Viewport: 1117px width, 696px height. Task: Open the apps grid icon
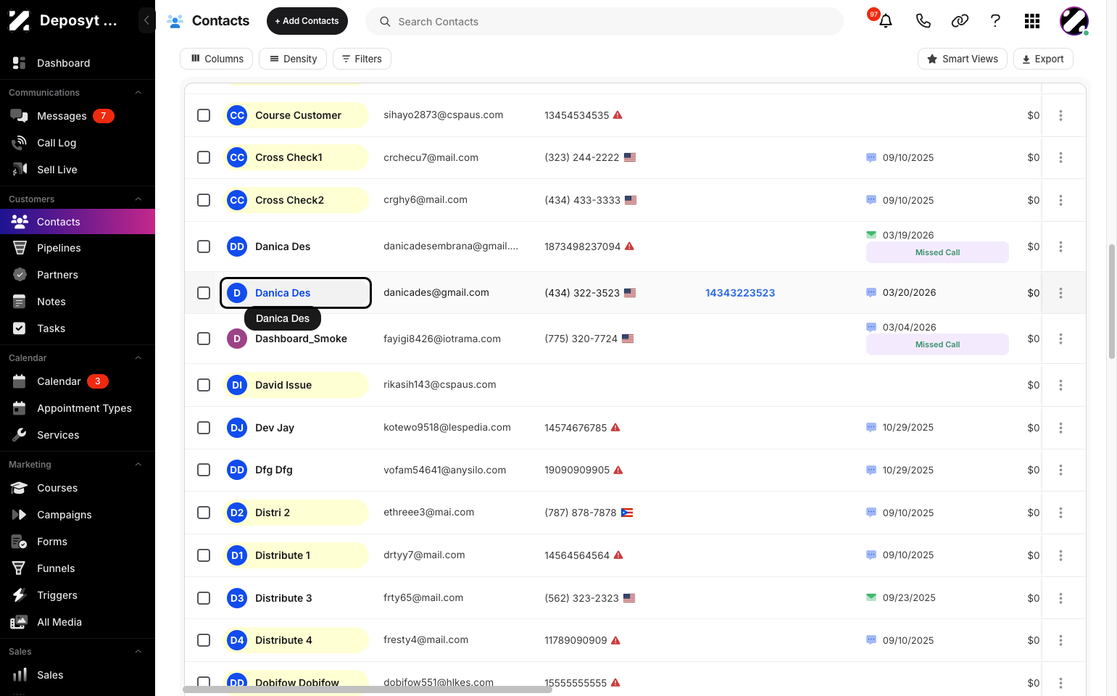click(x=1032, y=21)
